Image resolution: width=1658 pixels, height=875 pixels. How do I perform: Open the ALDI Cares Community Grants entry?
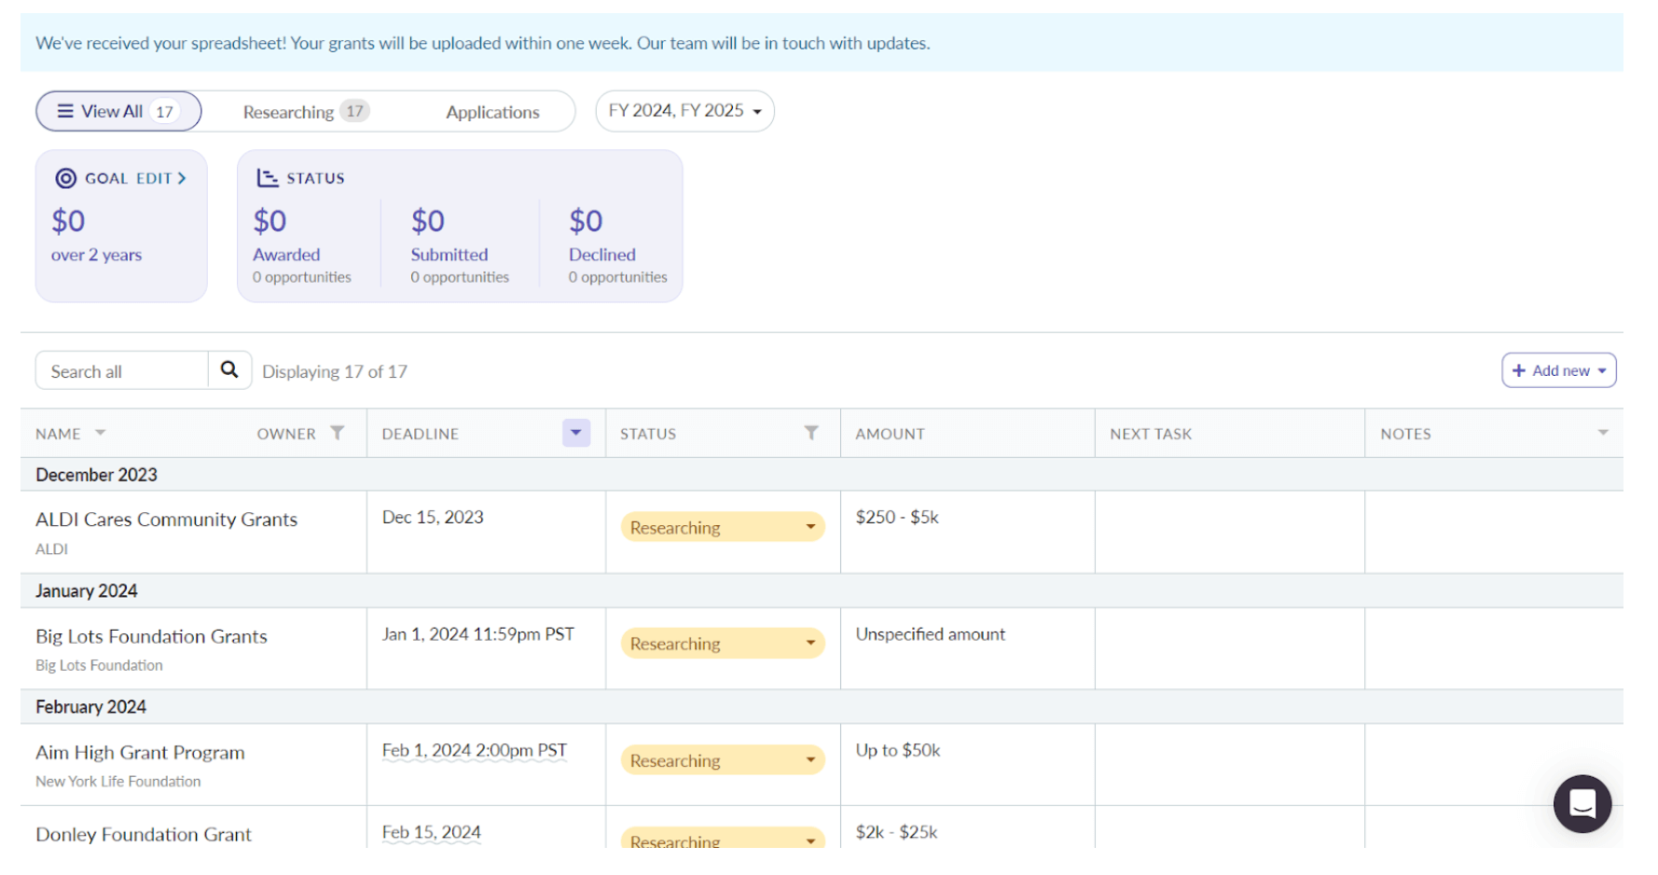(166, 520)
